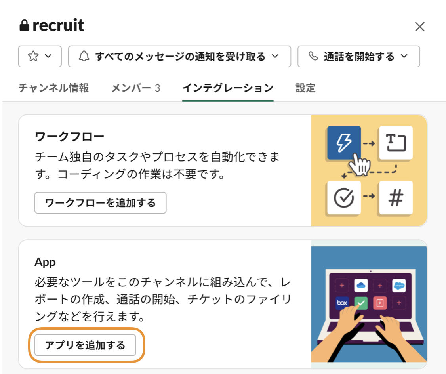Select the 設定 tab

tap(305, 88)
